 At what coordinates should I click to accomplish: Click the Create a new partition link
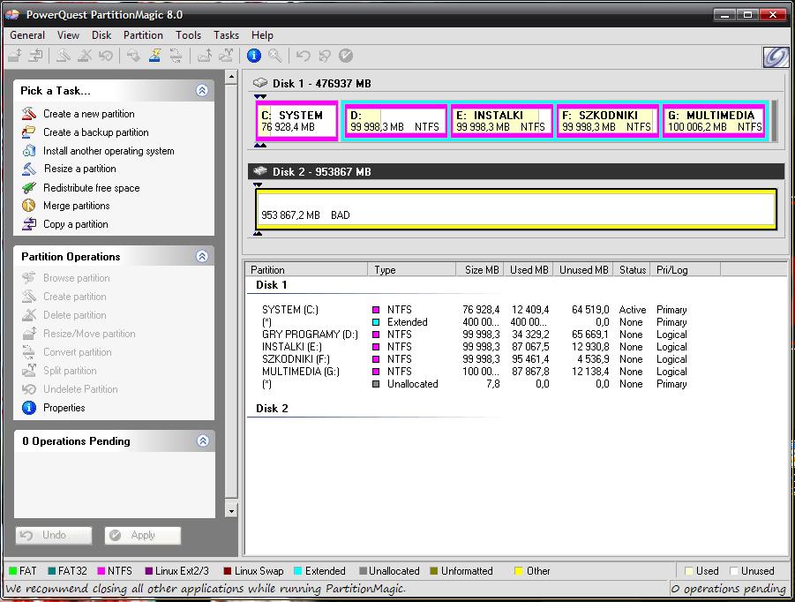[89, 114]
